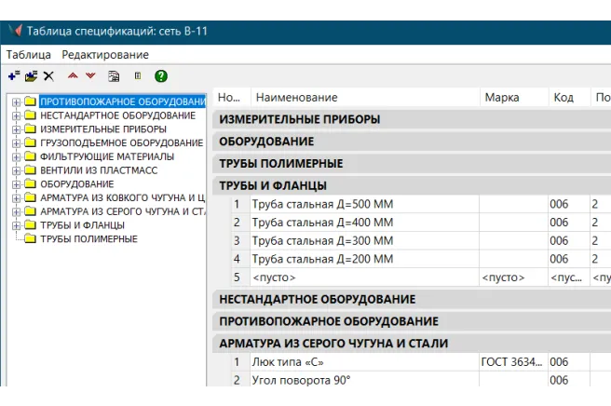Select ТРУБЫ ПОЛИМЕРНЫЕ folder in tree
This screenshot has width=611, height=406.
pyautogui.click(x=88, y=239)
